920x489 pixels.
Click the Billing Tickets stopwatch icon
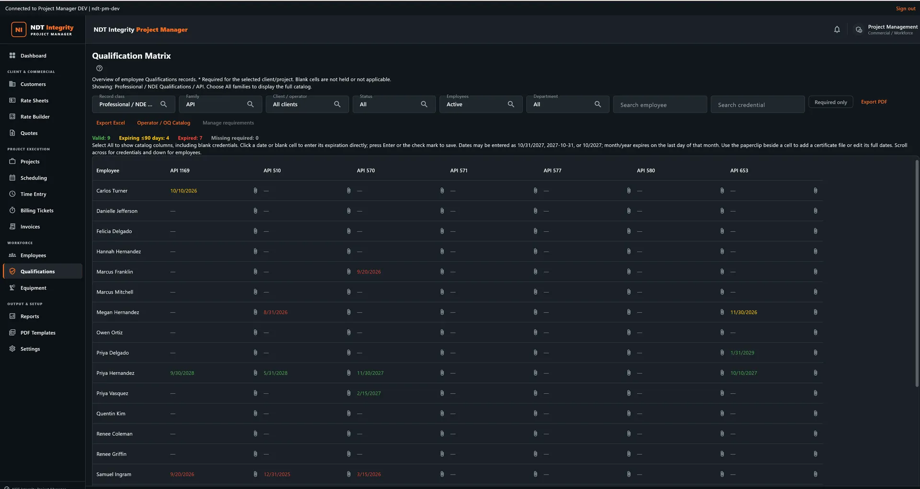[12, 210]
